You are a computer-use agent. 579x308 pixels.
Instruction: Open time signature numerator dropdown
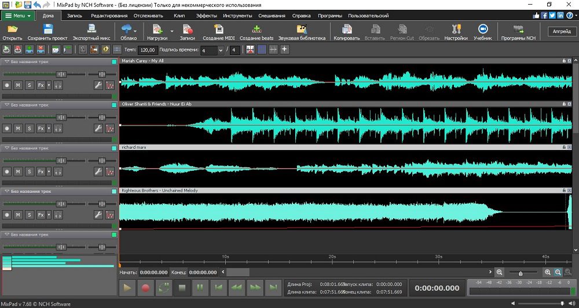(221, 50)
